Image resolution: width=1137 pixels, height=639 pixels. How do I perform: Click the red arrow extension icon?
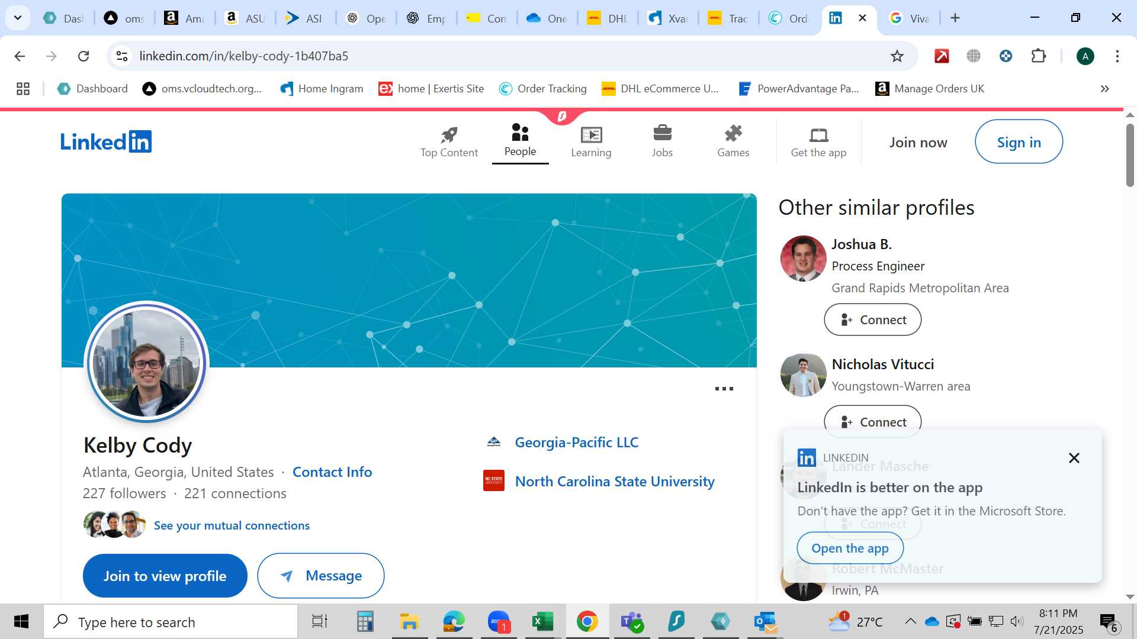pyautogui.click(x=942, y=56)
